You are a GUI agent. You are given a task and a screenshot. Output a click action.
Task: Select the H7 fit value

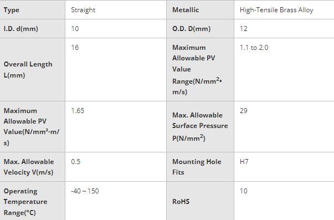pyautogui.click(x=244, y=162)
